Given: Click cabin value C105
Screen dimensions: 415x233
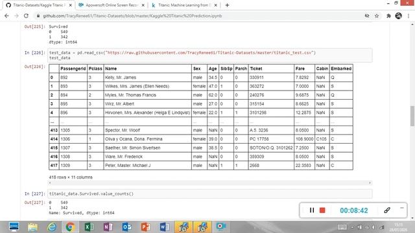Looking at the screenshot, I should 322,139.
